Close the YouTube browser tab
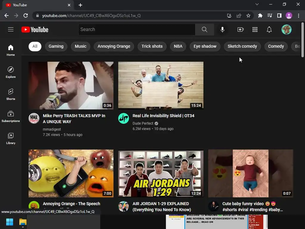This screenshot has height=229, width=305. pyautogui.click(x=69, y=5)
